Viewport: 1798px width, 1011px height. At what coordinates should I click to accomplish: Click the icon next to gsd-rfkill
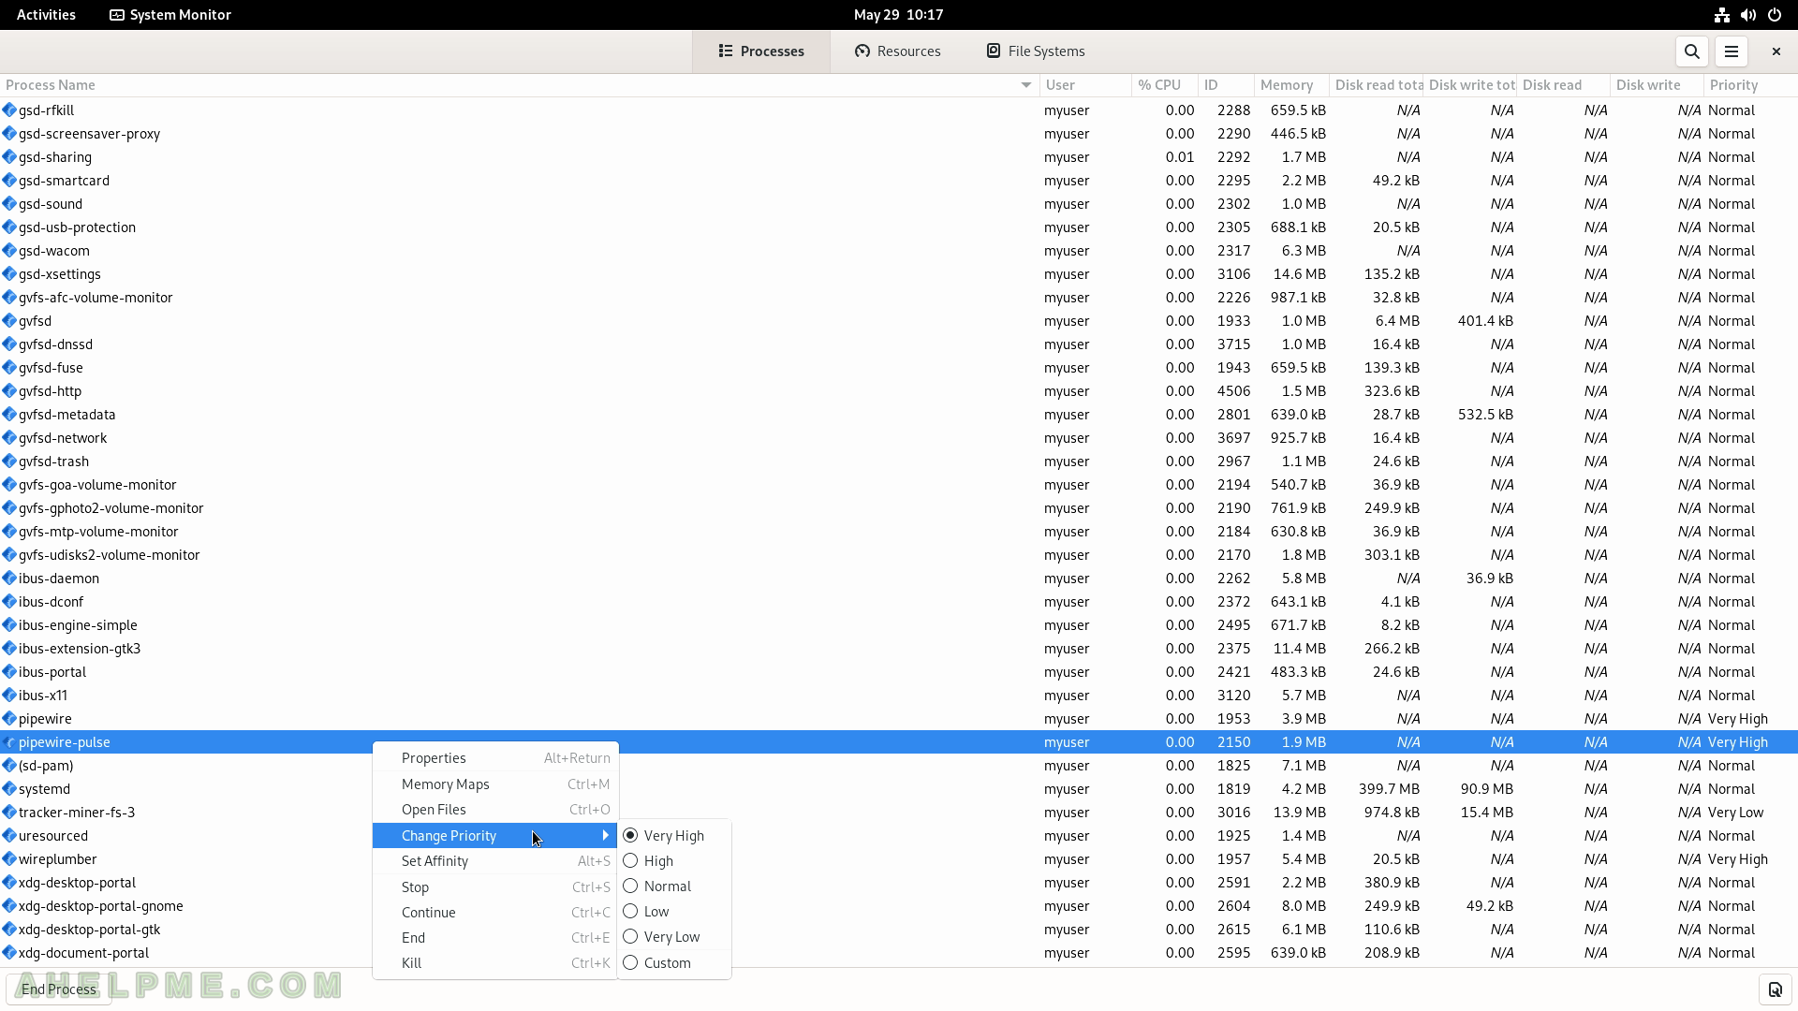9,110
